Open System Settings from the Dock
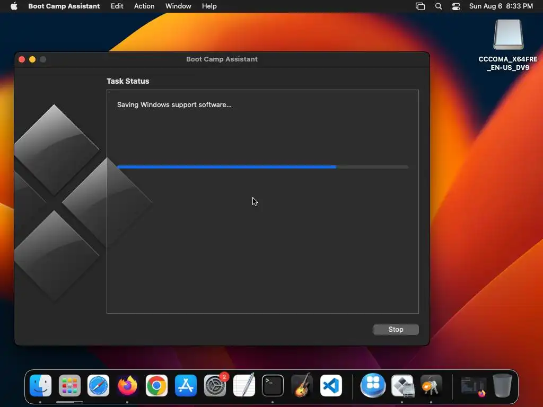The image size is (543, 407). (x=215, y=386)
